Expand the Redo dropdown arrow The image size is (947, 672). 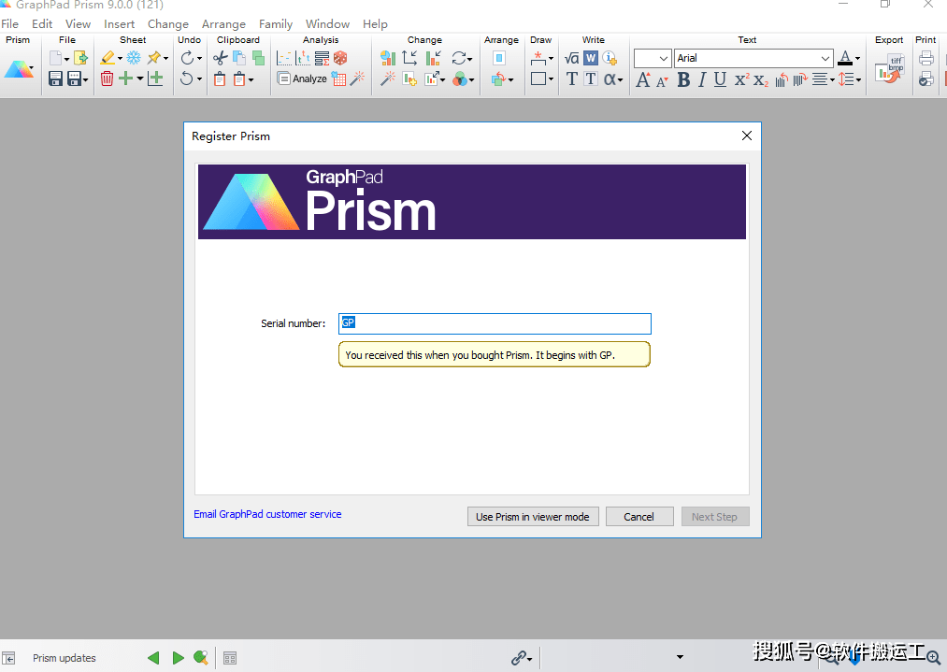(x=199, y=59)
